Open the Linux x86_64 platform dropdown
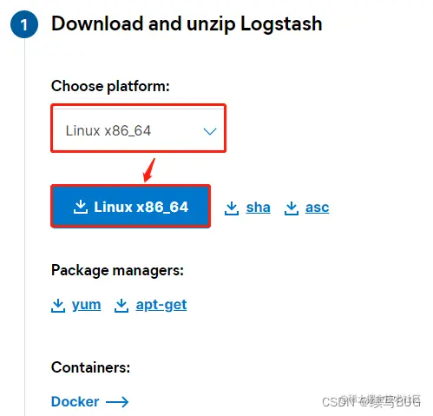Image resolution: width=433 pixels, height=416 pixels. 138,129
